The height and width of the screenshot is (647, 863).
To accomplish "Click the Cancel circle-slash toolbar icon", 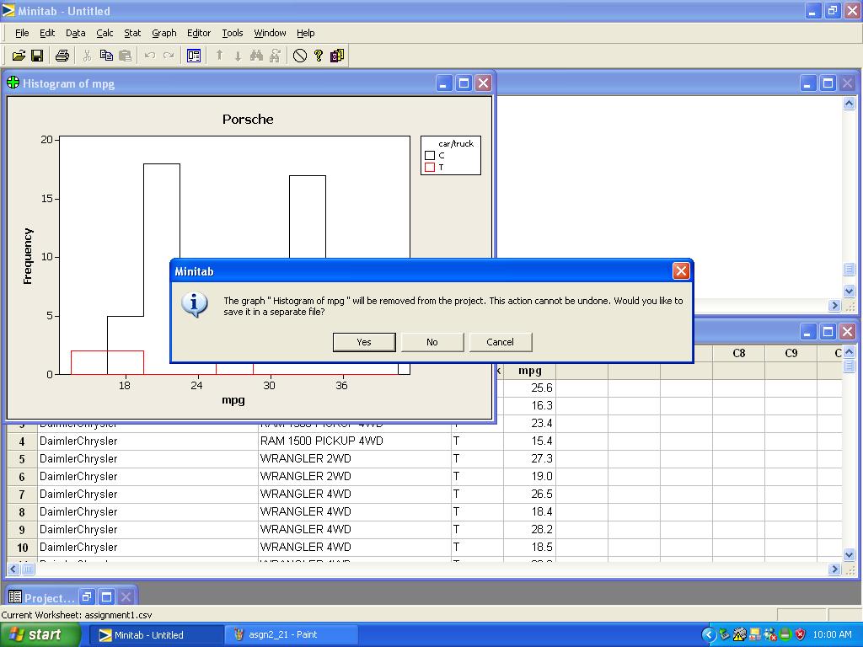I will point(300,56).
